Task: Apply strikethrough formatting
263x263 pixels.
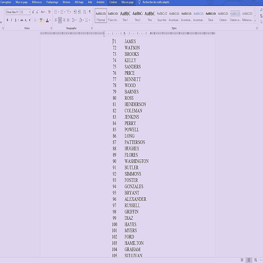Action: coord(22,20)
